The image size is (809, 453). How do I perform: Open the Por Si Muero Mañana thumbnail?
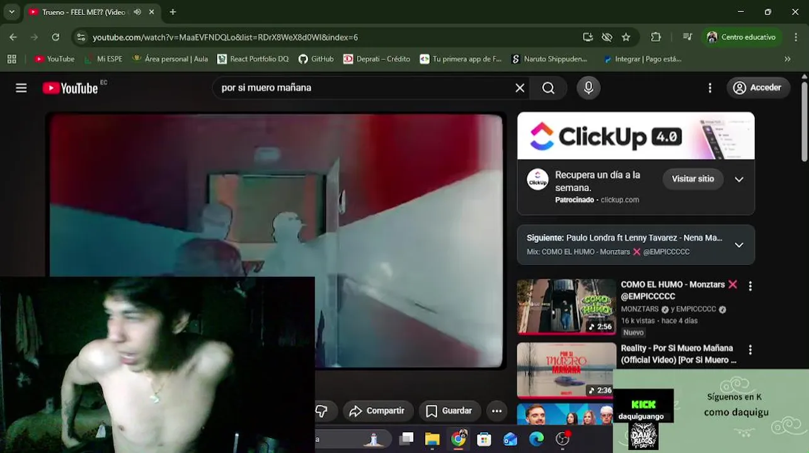point(566,370)
